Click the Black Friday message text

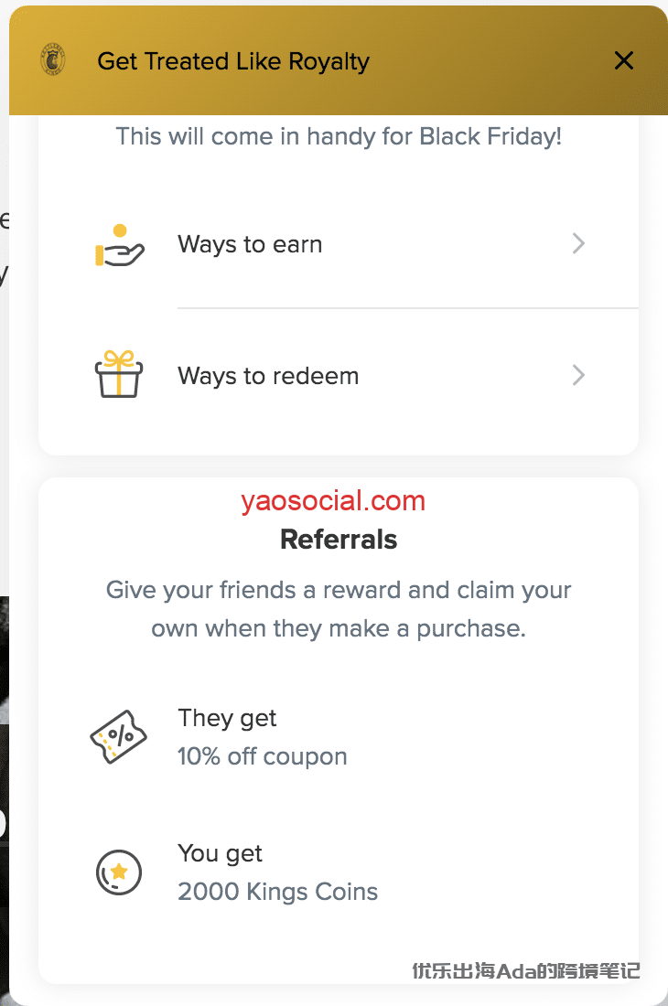(339, 137)
